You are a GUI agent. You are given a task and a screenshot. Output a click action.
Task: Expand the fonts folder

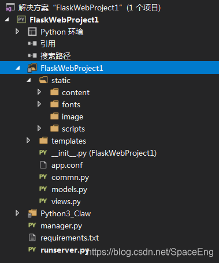point(39,104)
